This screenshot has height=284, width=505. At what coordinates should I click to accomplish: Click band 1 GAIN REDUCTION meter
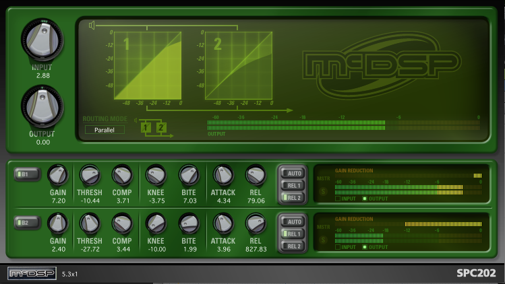409,176
